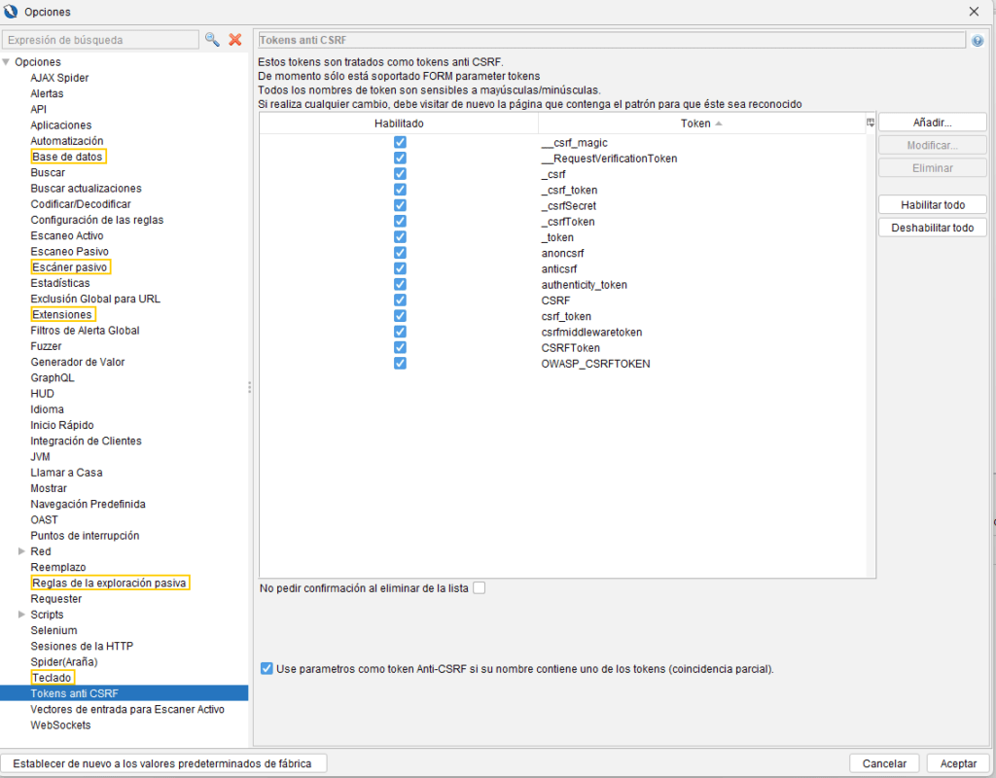Sort by the Habilitado column header

point(399,124)
